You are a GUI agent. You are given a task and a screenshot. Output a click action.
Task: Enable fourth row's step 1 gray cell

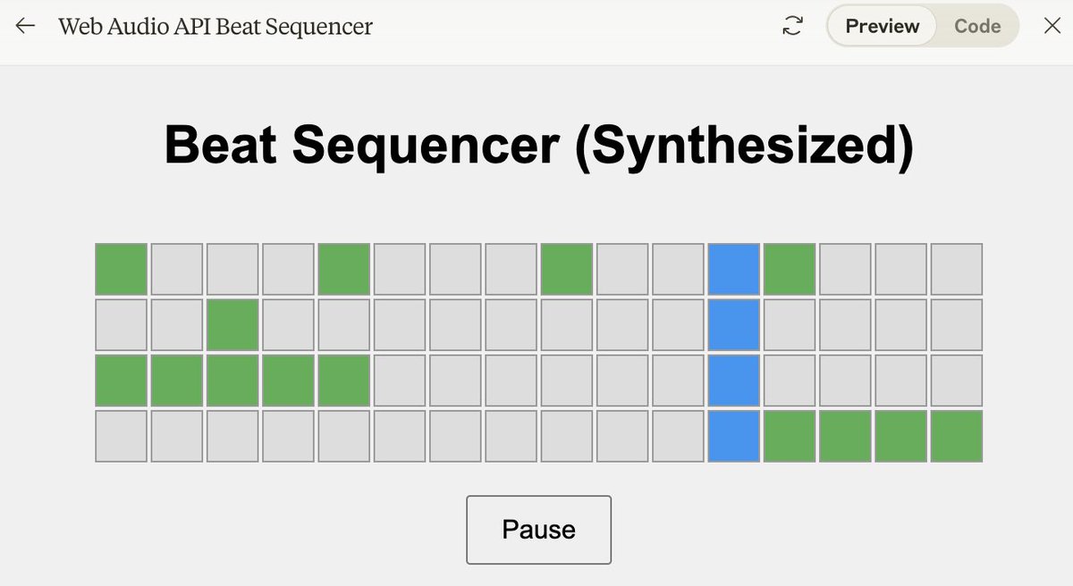click(122, 436)
